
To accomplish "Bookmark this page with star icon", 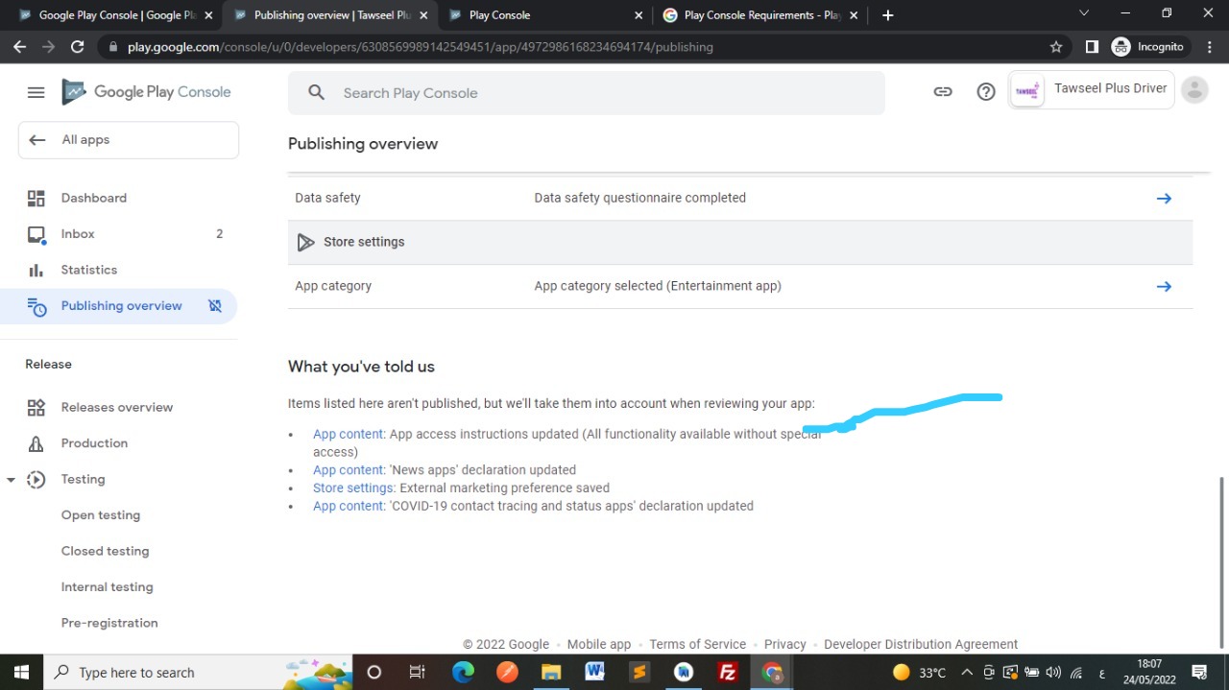I will pyautogui.click(x=1056, y=47).
